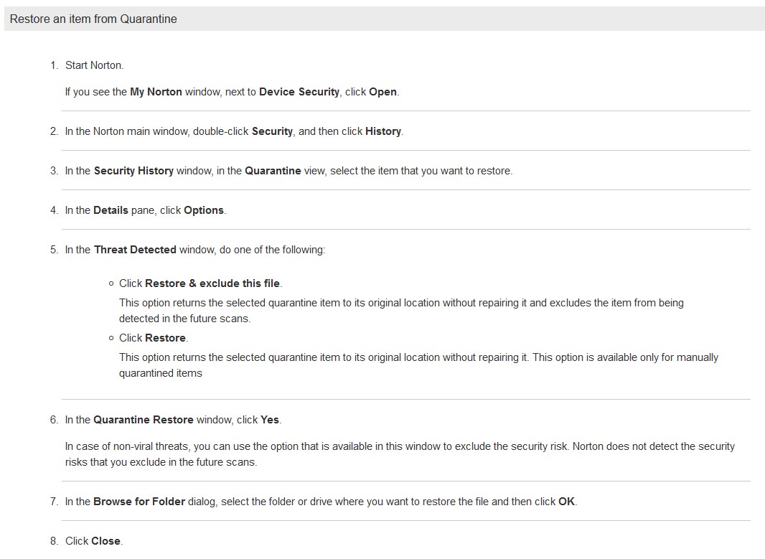The height and width of the screenshot is (559, 765).
Task: Click the bold "Quarantine" word in step 3
Action: 273,172
